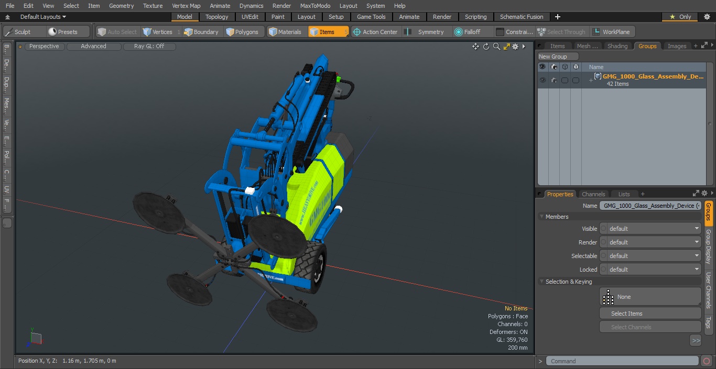This screenshot has height=369, width=716.
Task: Expand properties with the >> button
Action: 696,340
